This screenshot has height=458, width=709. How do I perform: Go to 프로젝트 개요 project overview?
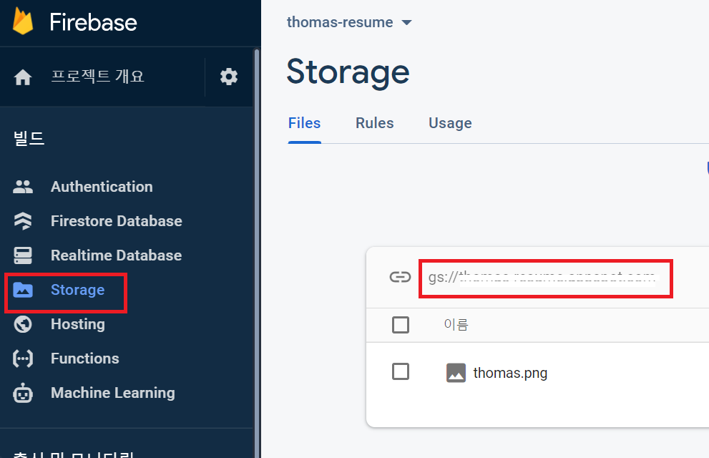pyautogui.click(x=97, y=77)
